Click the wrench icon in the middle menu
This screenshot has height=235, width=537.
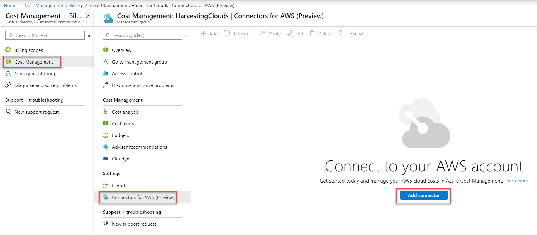coord(106,85)
